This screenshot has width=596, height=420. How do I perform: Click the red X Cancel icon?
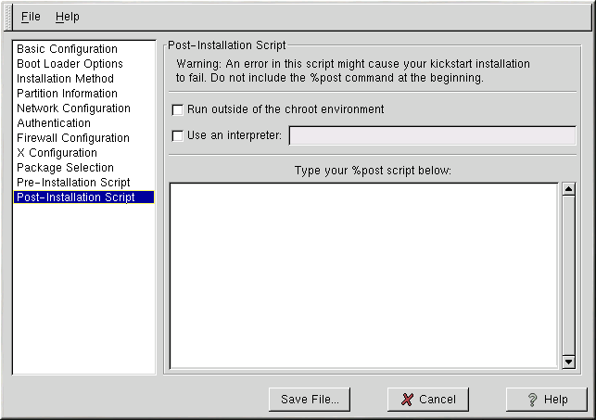click(407, 400)
